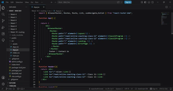
Task: Open the chat dropdown arrow in title bar
Action: (121, 2)
